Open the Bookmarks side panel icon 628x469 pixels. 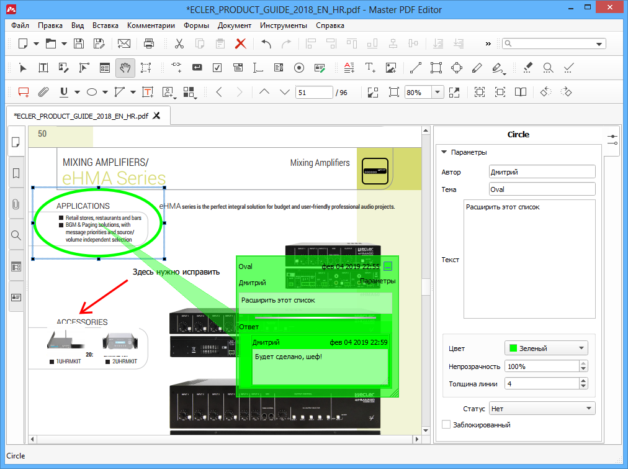coord(16,173)
